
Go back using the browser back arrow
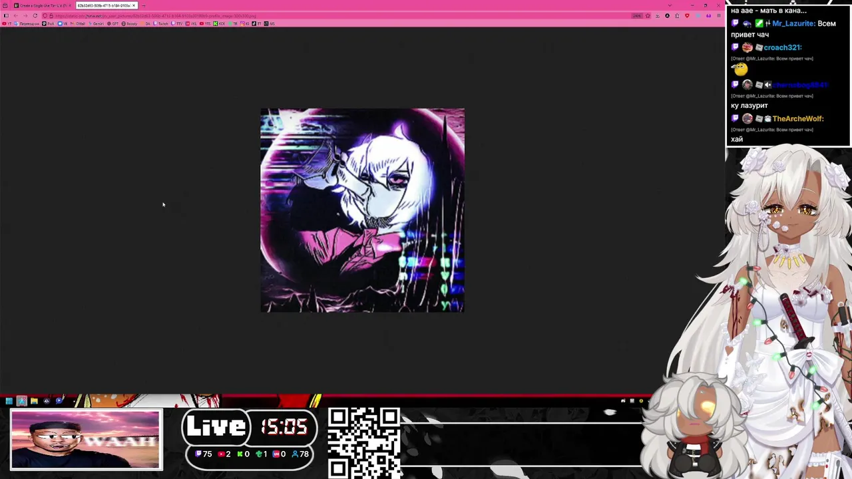[16, 16]
